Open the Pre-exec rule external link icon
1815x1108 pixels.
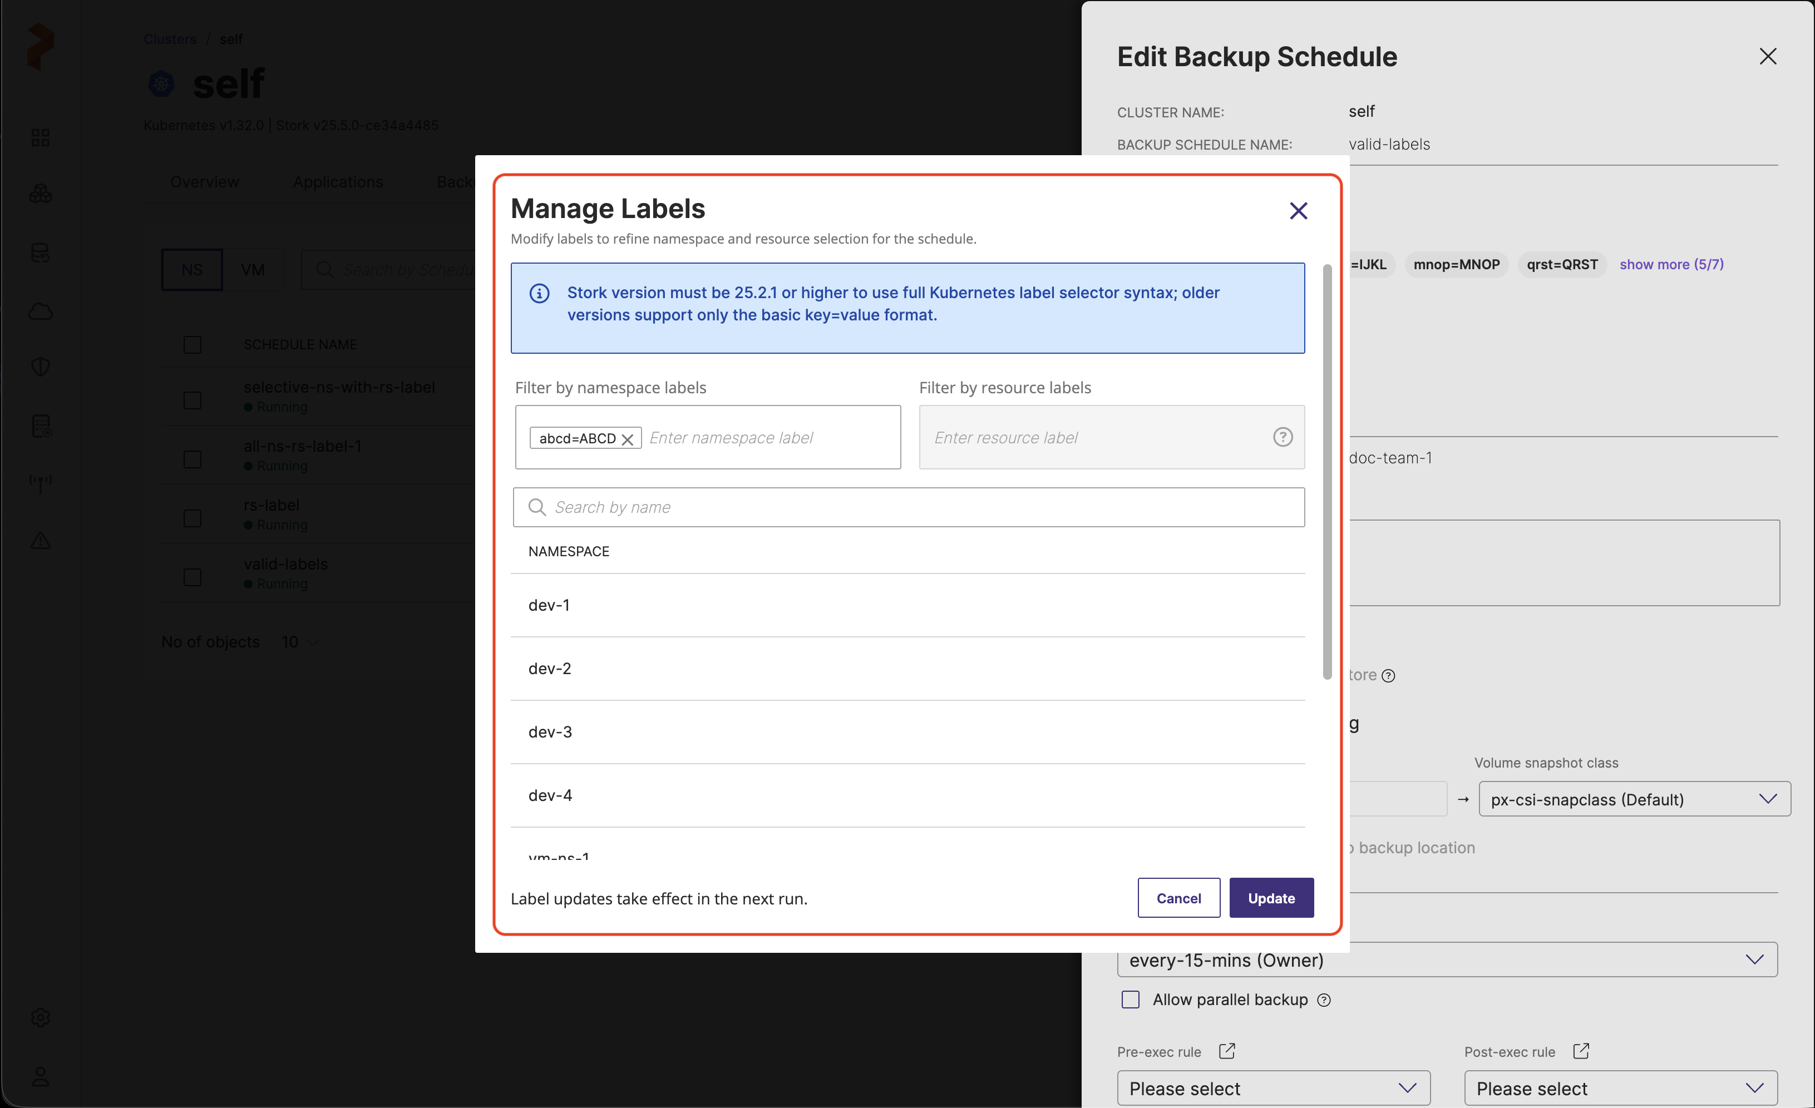click(x=1226, y=1051)
